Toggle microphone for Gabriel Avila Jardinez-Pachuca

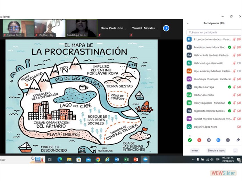(x=234, y=55)
